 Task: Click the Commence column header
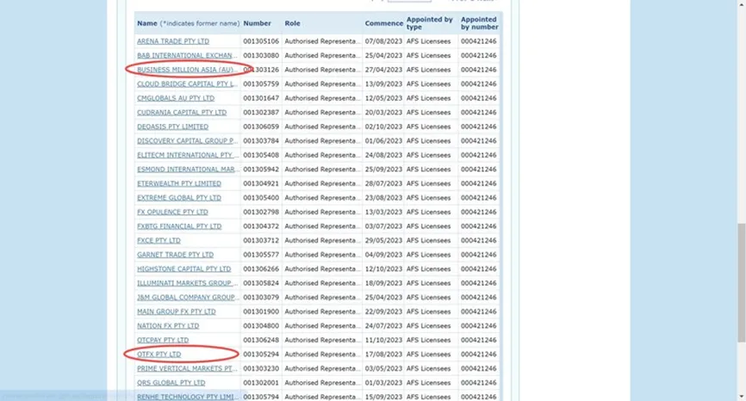384,23
